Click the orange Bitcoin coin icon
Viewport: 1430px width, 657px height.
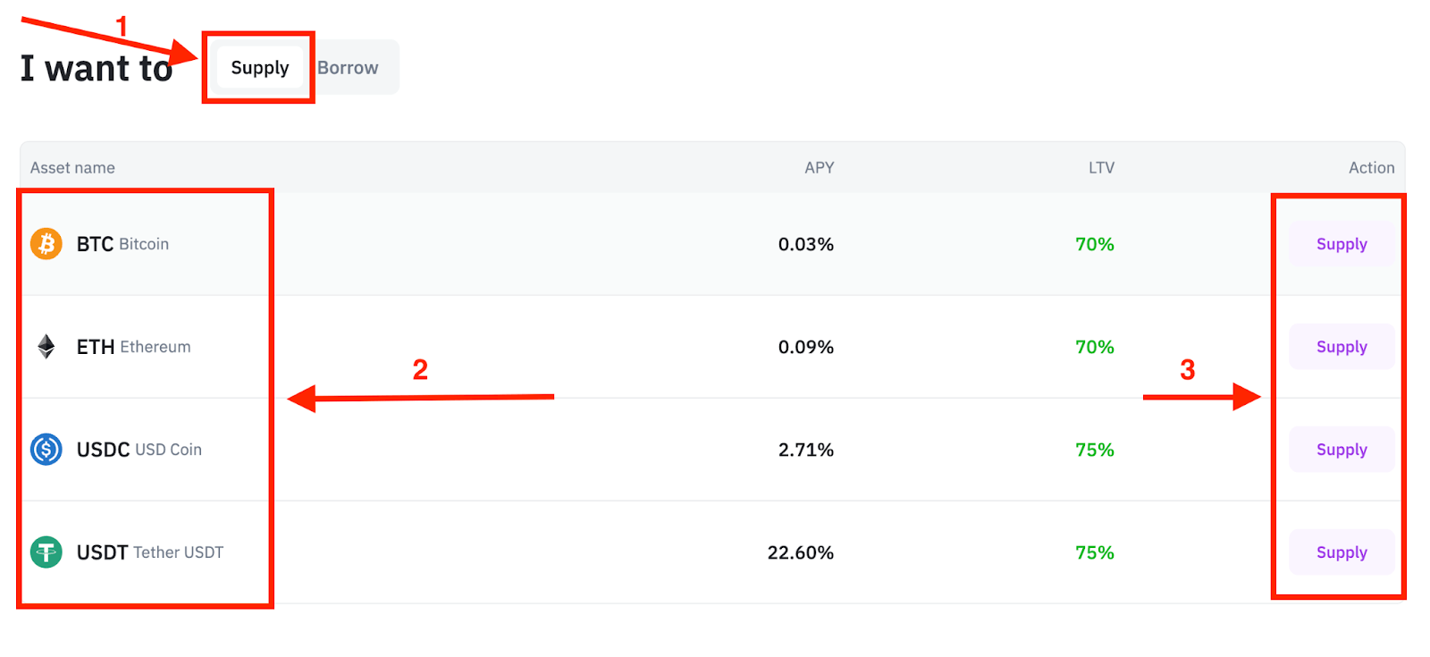46,243
